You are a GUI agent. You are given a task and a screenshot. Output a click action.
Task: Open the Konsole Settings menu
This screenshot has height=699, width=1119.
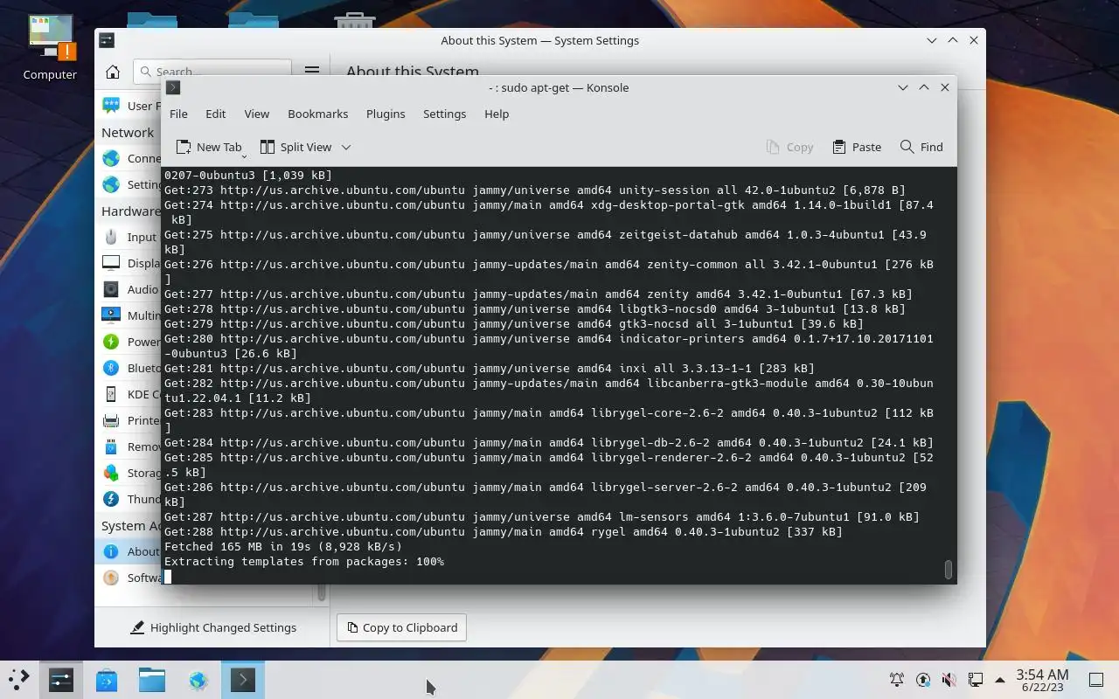[x=444, y=114]
